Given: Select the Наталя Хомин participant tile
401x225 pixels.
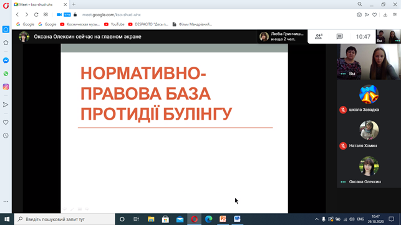Looking at the screenshot, I should [x=369, y=135].
